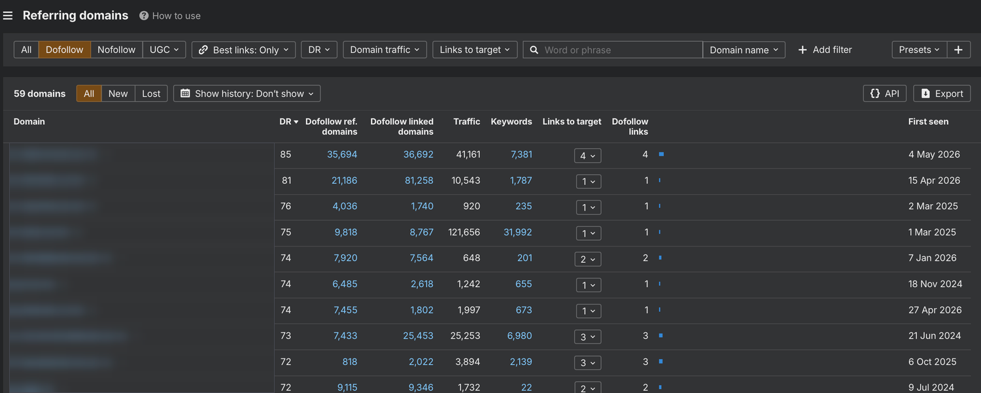Click the First seen column header

click(x=928, y=122)
